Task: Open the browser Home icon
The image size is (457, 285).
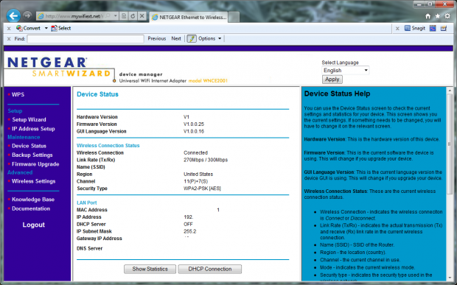Action: click(428, 16)
